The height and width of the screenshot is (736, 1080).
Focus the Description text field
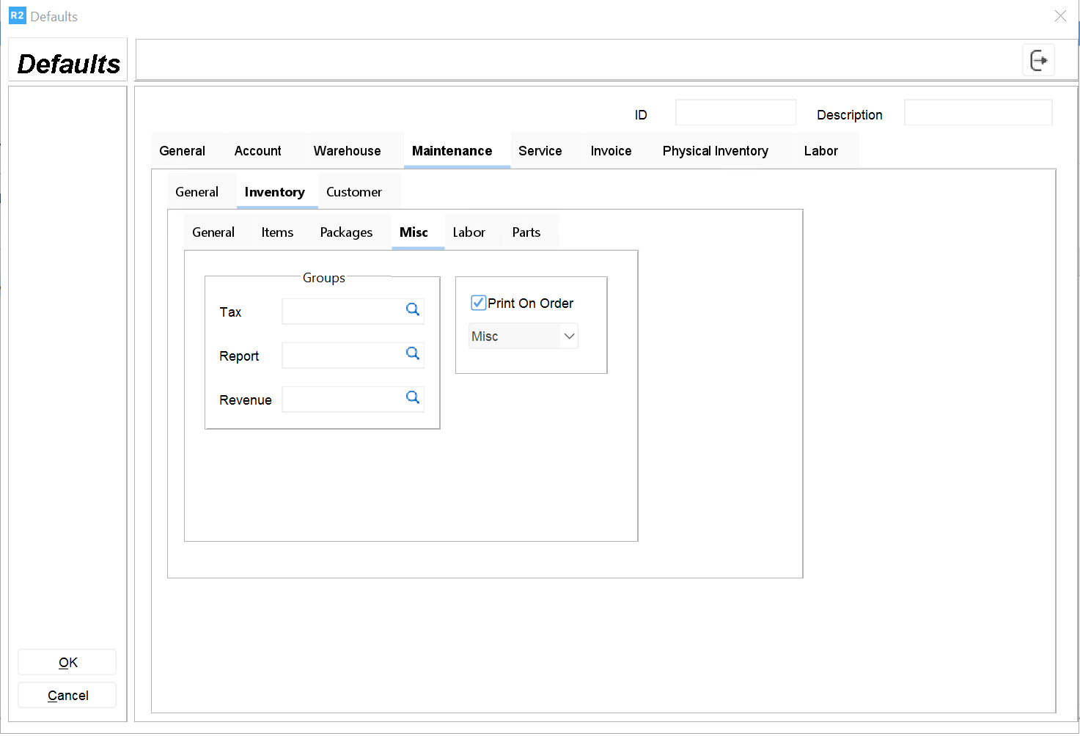click(977, 113)
